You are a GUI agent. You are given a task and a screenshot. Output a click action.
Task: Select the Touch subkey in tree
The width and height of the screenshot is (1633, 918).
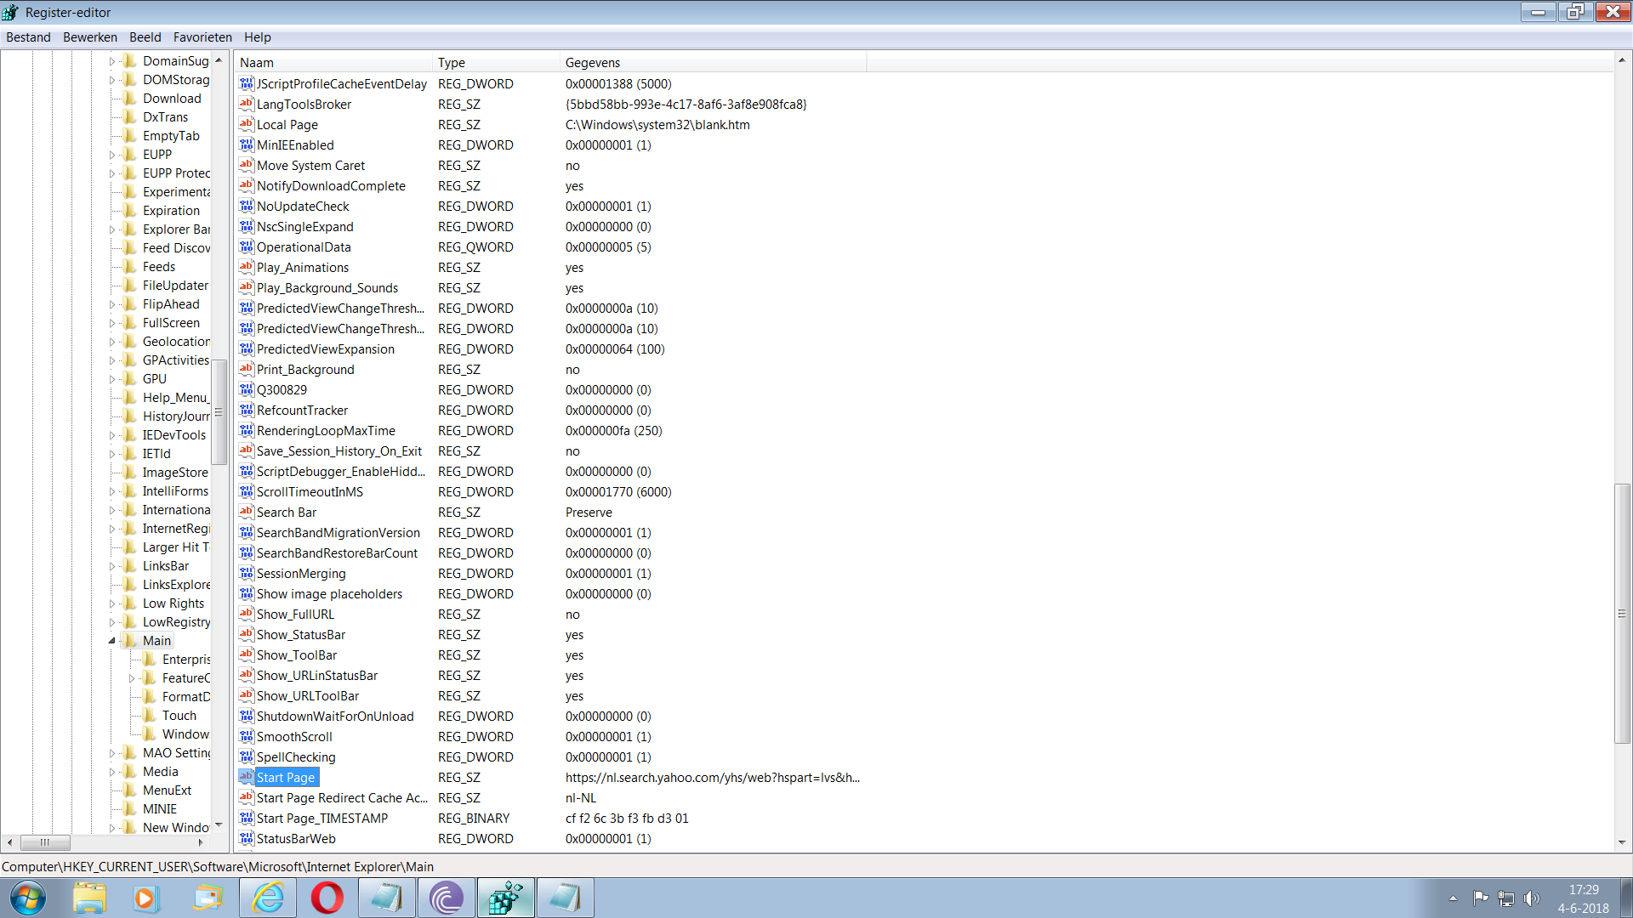179,716
